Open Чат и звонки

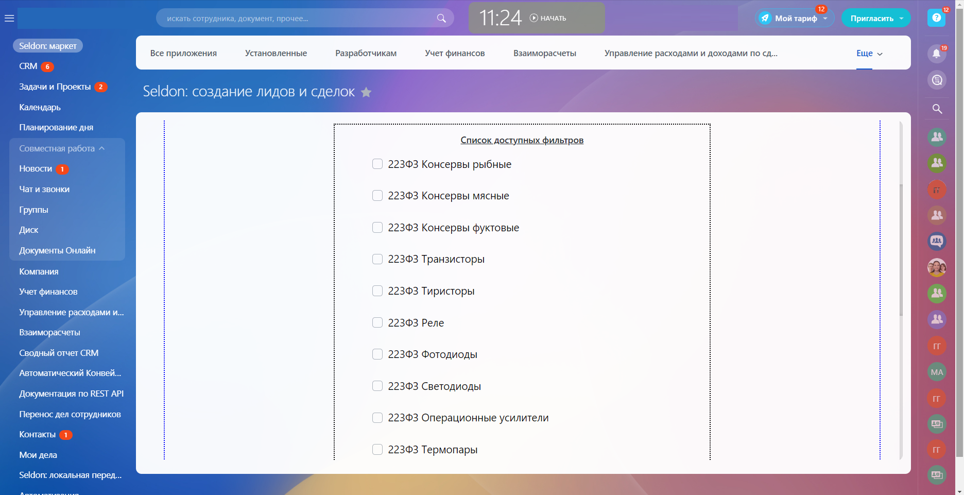[x=44, y=189]
